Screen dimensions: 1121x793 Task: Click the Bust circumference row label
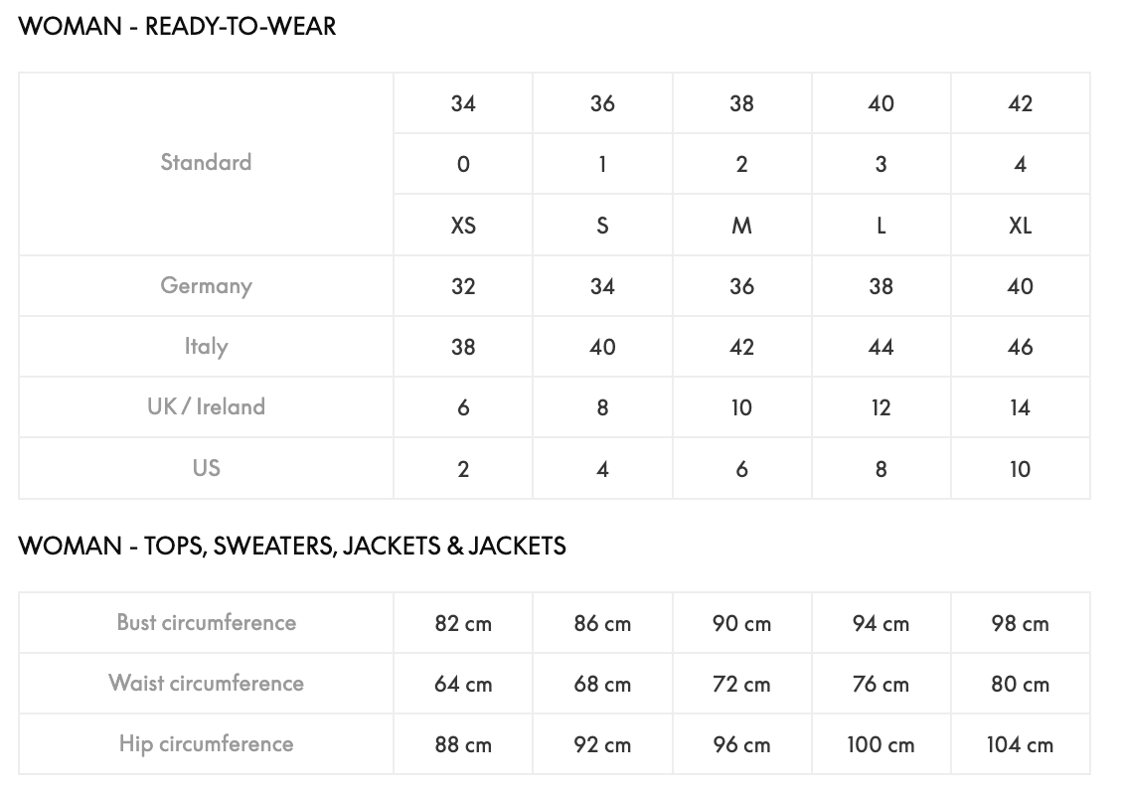click(206, 623)
